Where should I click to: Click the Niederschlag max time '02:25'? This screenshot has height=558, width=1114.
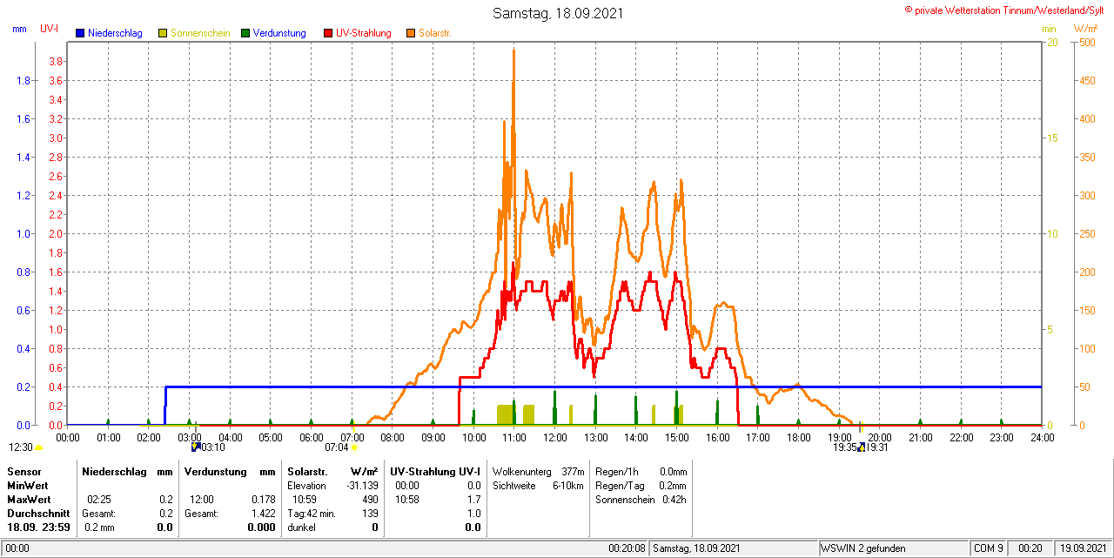click(x=98, y=500)
